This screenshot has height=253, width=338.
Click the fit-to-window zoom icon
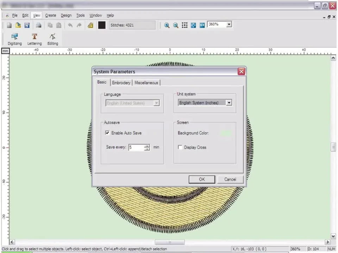[x=193, y=25]
